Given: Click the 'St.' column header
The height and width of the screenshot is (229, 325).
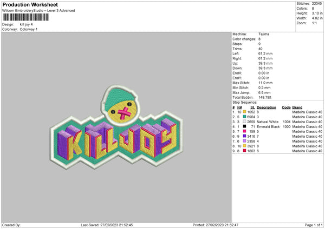Looking at the screenshot, I should (252, 107).
